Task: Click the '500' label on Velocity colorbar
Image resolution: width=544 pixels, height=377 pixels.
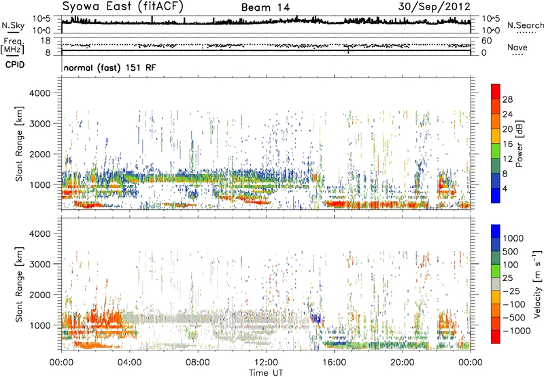Action: tap(511, 252)
